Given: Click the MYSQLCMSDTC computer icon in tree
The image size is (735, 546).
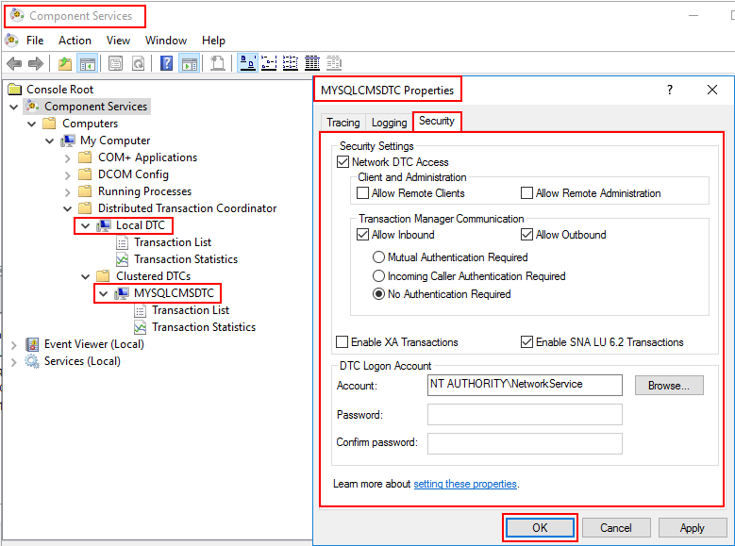Looking at the screenshot, I should [122, 293].
